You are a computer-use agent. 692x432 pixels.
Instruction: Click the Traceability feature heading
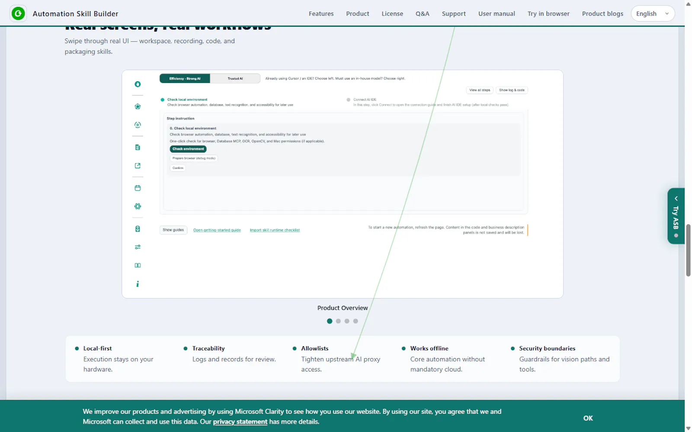[208, 349]
